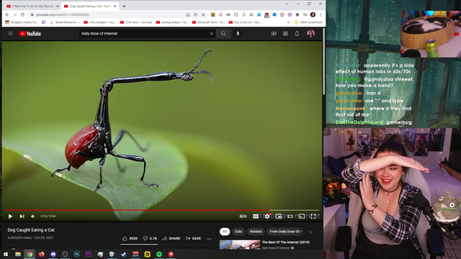
Task: Open the more actions ellipsis below video
Action: point(209,239)
